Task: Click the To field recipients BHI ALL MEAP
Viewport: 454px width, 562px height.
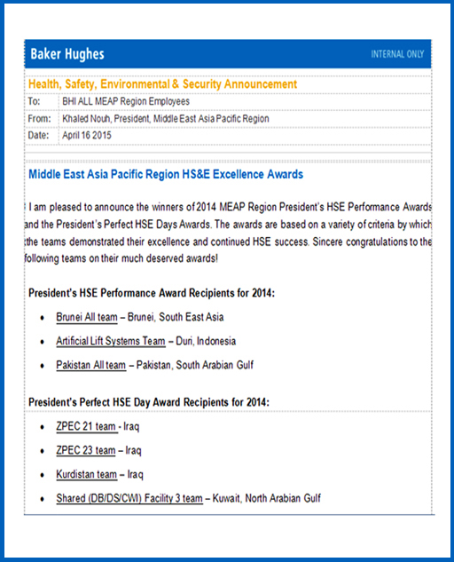Action: tap(126, 101)
